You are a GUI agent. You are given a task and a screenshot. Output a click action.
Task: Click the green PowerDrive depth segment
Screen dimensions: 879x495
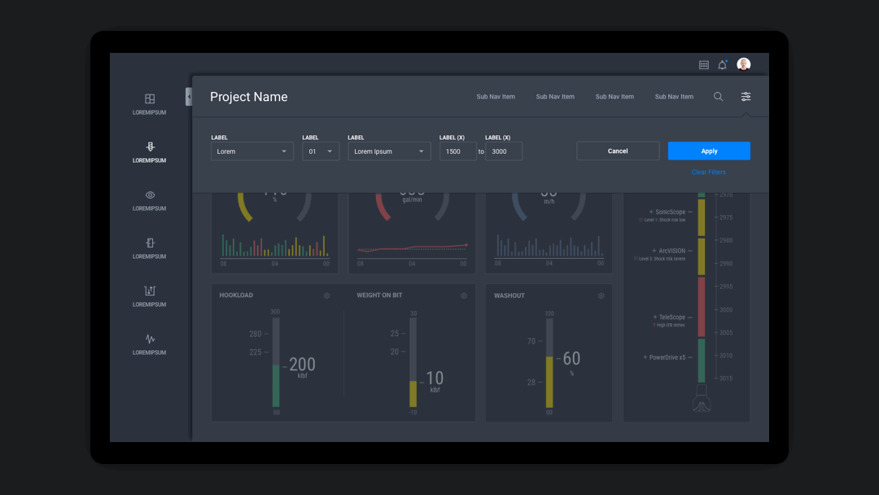[702, 361]
